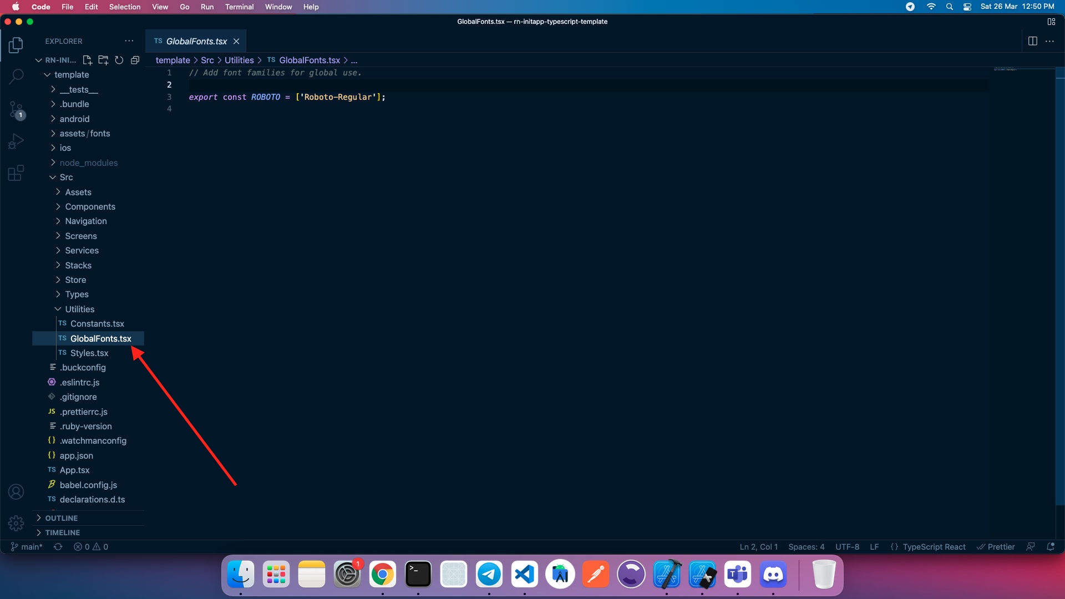Open the notifications bell in status bar

tap(1050, 547)
